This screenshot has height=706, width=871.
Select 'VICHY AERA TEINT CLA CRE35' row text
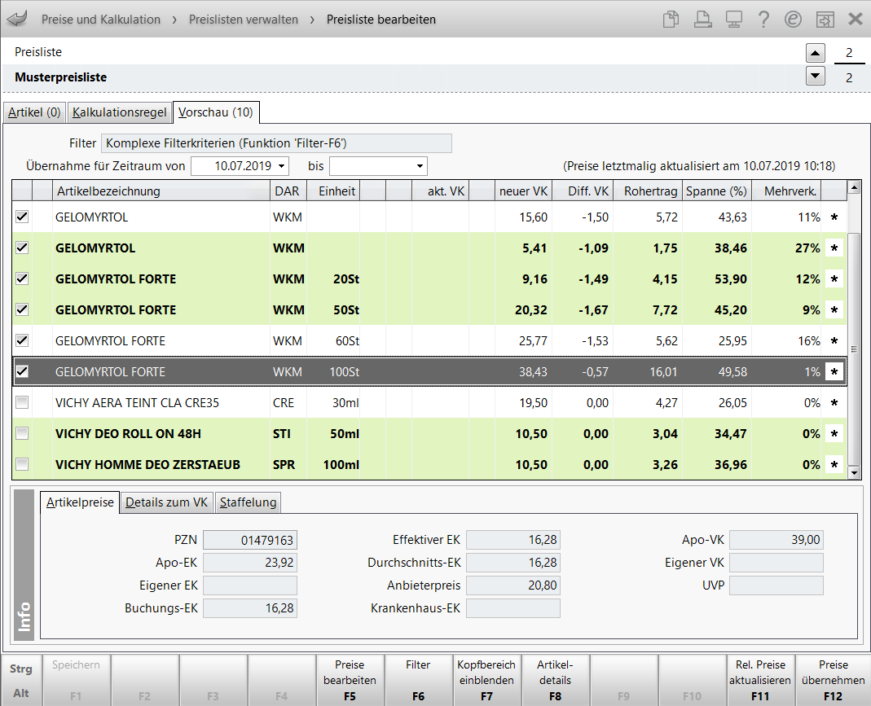(x=137, y=403)
